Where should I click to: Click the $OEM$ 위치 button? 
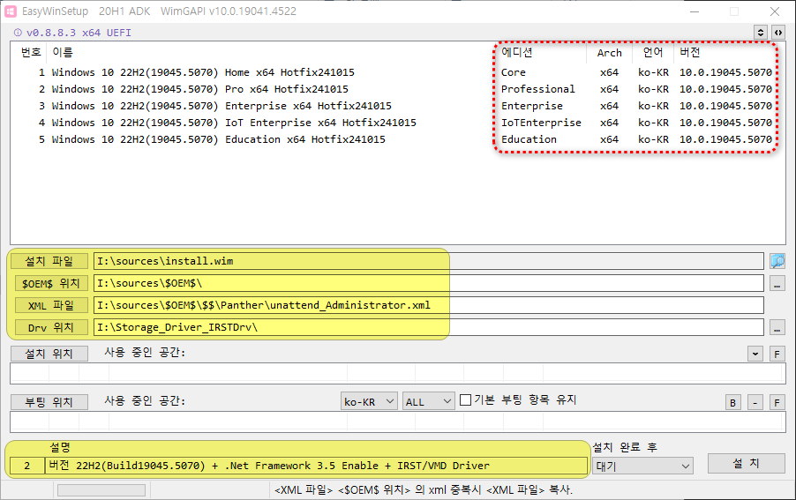pyautogui.click(x=49, y=283)
